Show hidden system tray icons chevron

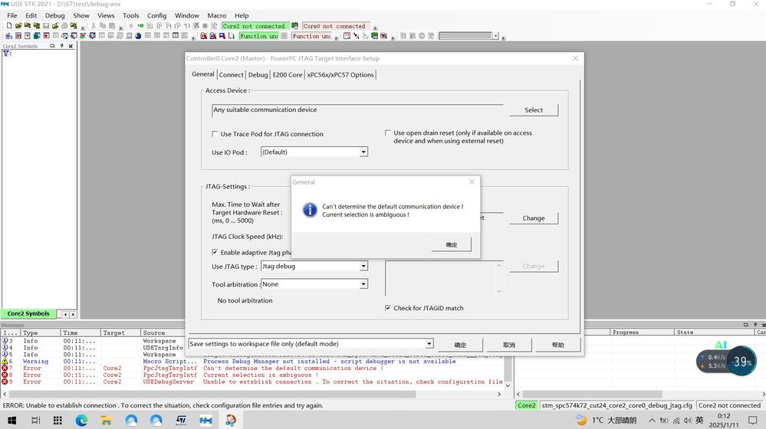[x=652, y=421]
